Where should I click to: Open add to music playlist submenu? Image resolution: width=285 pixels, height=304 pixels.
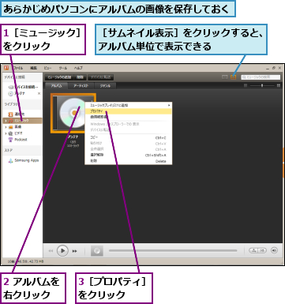(x=129, y=105)
